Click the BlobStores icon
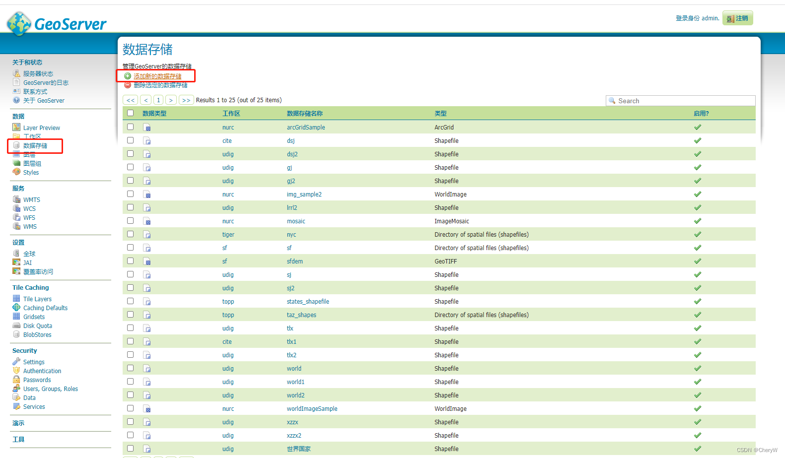This screenshot has height=458, width=785. (x=16, y=334)
